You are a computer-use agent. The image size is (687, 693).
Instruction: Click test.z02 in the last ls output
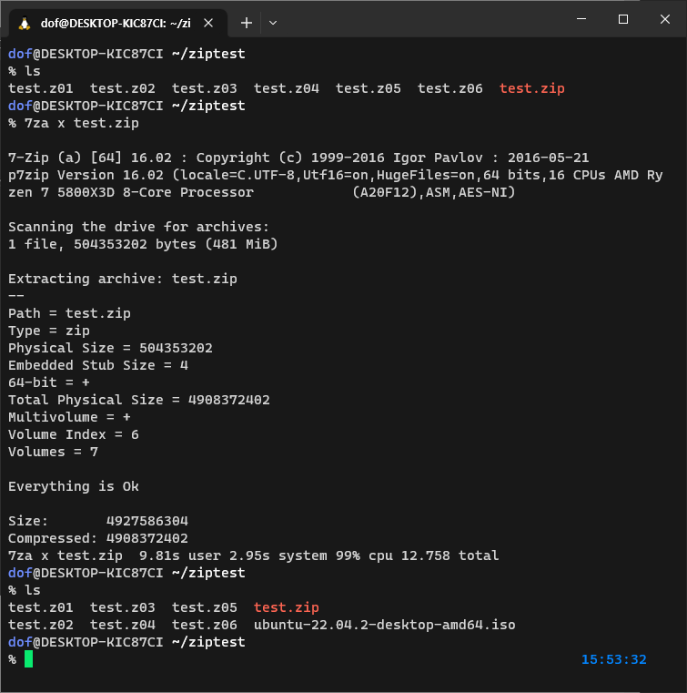(x=41, y=625)
